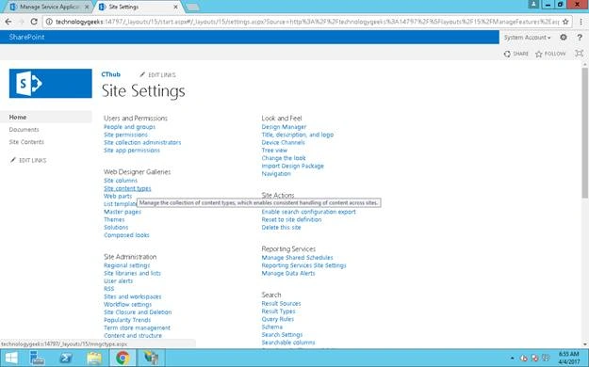Screen dimensions: 589x367
Task: Open Site content types
Action: pos(127,188)
